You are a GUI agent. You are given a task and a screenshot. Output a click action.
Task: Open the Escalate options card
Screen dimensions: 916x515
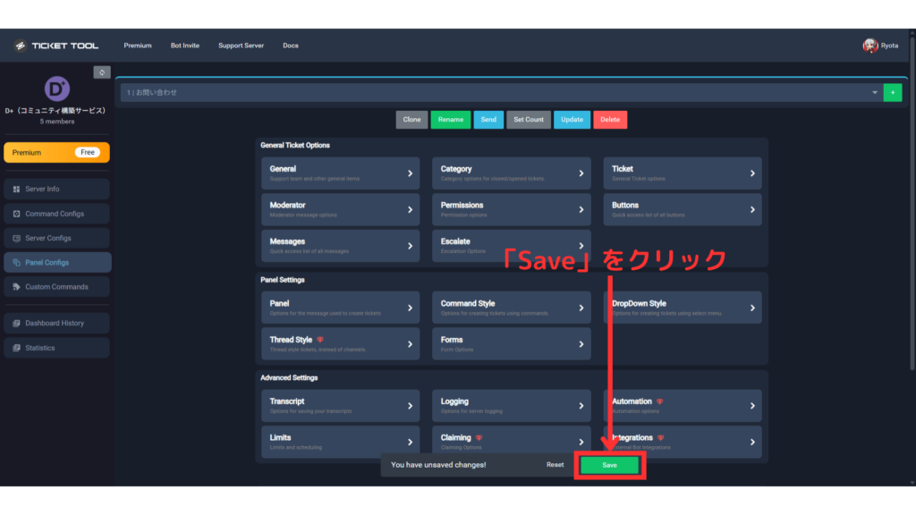(x=511, y=246)
